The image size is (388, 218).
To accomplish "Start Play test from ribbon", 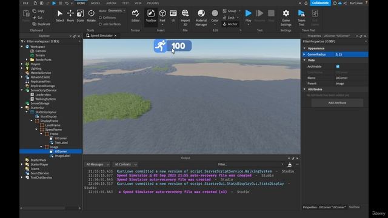I will click(248, 16).
